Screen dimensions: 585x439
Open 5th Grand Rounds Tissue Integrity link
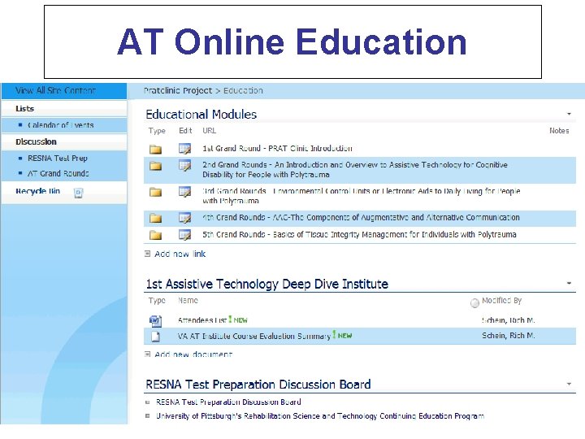(359, 235)
